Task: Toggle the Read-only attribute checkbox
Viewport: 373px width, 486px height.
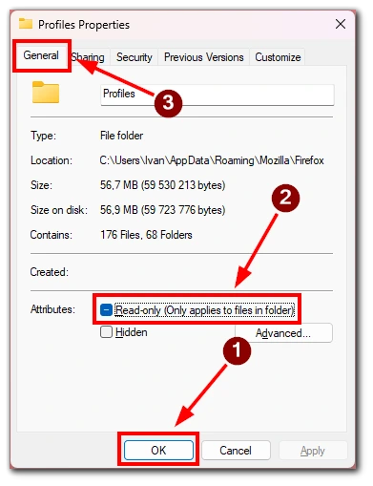Action: pyautogui.click(x=106, y=309)
